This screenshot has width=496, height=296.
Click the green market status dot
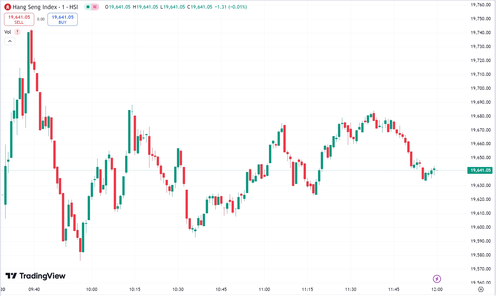tap(88, 7)
